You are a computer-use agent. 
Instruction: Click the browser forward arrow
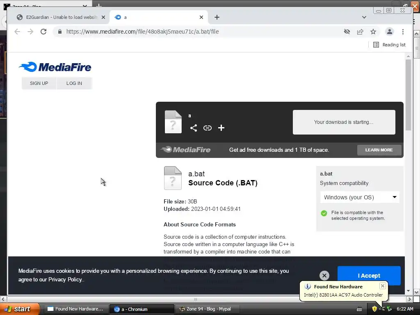pyautogui.click(x=30, y=32)
